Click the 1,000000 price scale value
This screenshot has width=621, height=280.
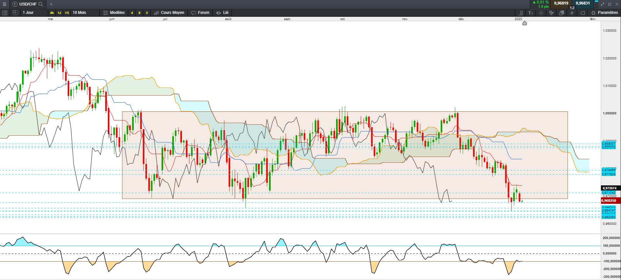coord(610,113)
